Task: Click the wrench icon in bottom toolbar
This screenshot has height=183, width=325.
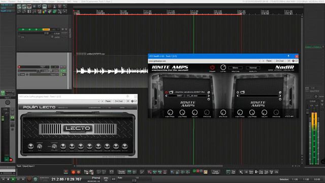Action: pos(241,172)
